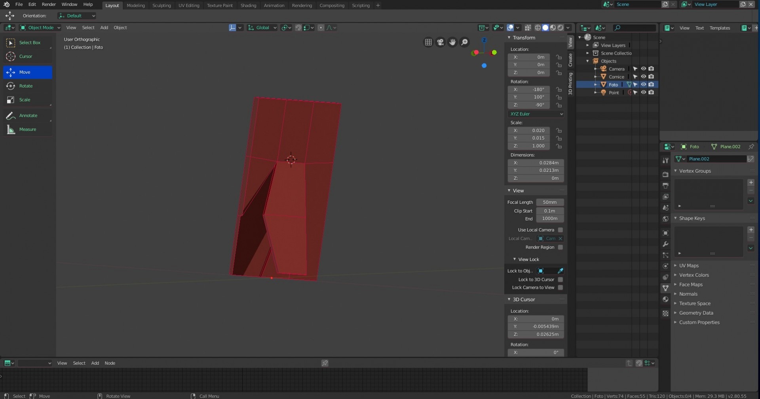Open the Modifiers wrench tab

coord(665,244)
